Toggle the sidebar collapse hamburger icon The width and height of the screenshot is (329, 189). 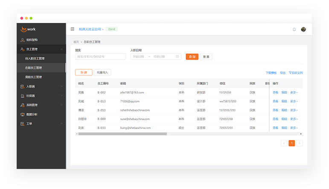click(x=73, y=29)
